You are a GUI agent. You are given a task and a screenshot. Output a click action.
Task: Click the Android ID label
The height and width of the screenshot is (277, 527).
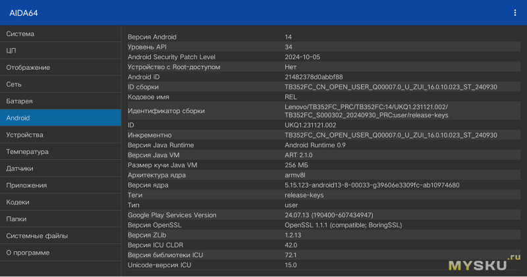click(144, 77)
